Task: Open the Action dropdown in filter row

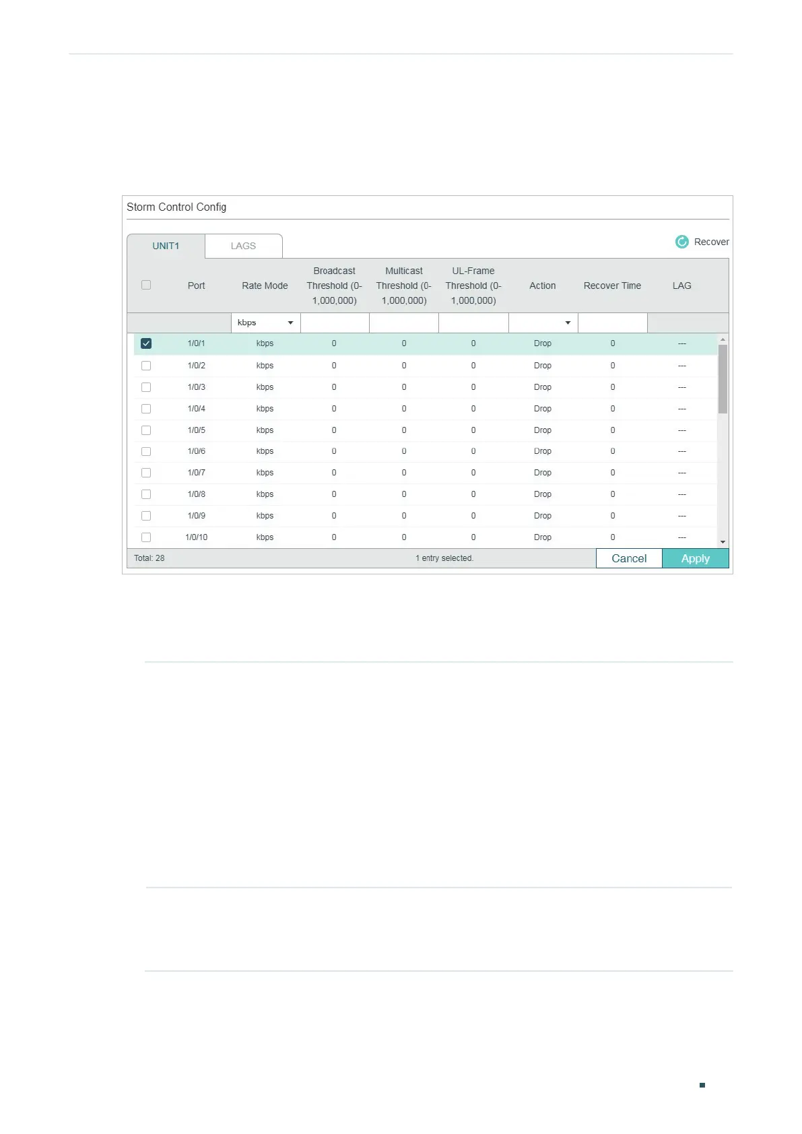Action: [543, 323]
